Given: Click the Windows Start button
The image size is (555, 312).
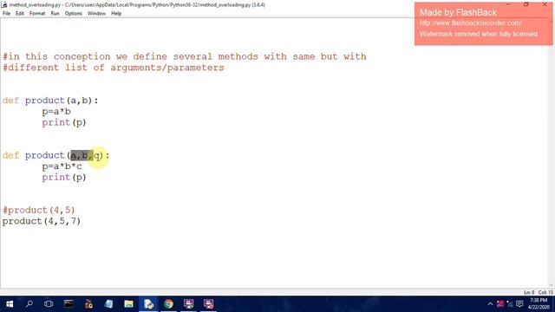Looking at the screenshot, I should pyautogui.click(x=10, y=304).
